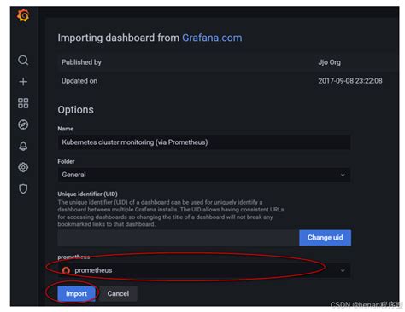
Task: Click the prometheus selector chevron arrow
Action: 343,270
